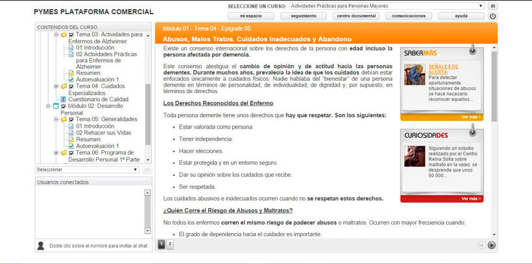Open the mi espacio menu

click(x=250, y=16)
